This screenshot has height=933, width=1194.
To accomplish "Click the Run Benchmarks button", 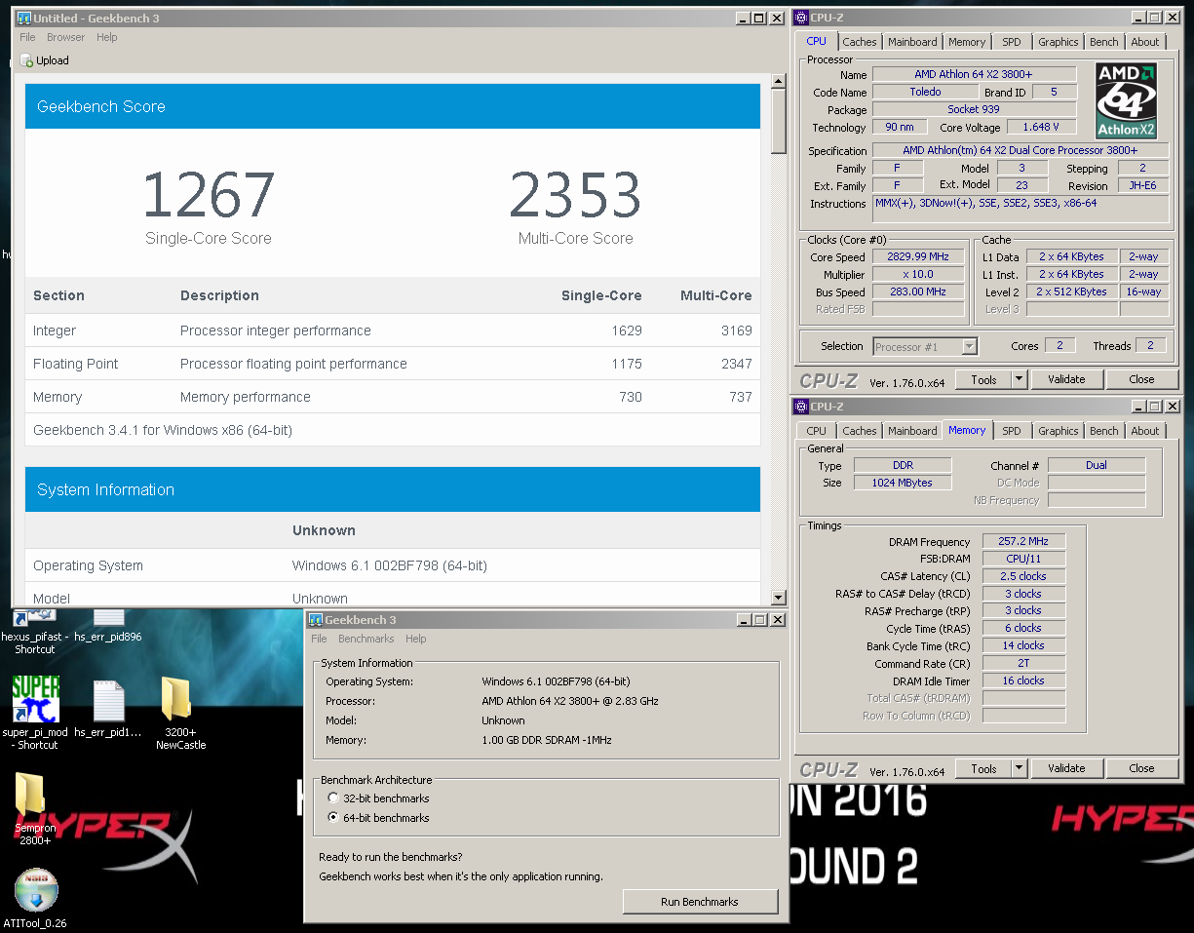I will pos(700,902).
